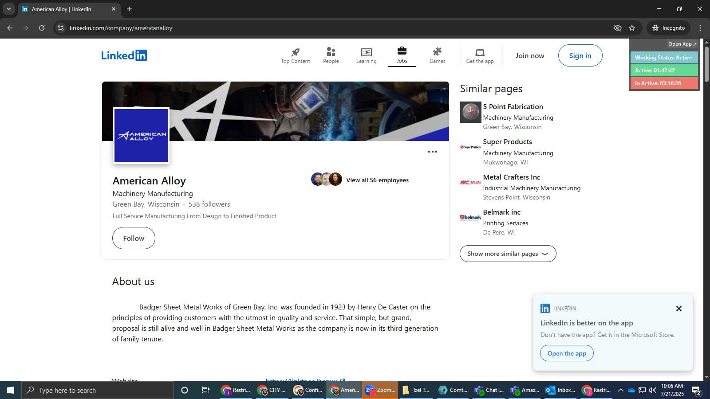The width and height of the screenshot is (710, 399).
Task: Open Task View on taskbar
Action: [206, 390]
